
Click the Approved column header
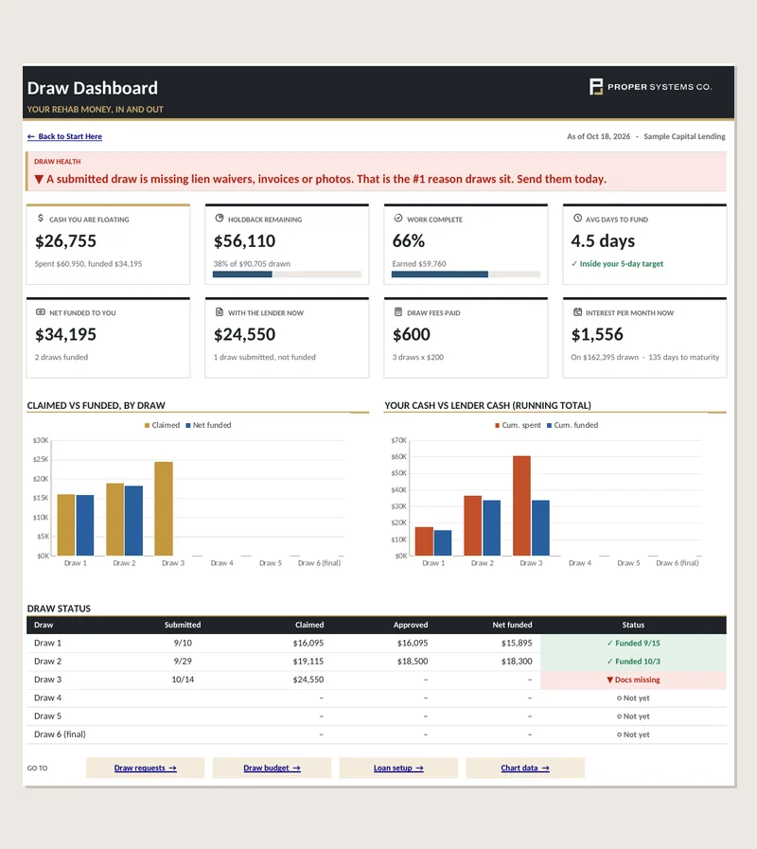coord(411,625)
